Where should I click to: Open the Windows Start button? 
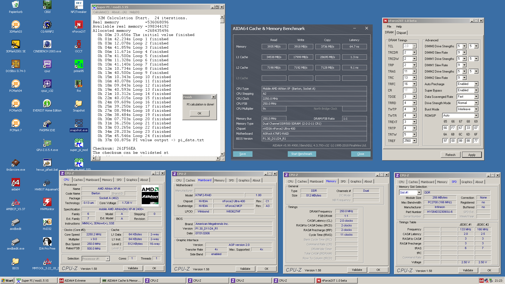[x=7, y=281]
